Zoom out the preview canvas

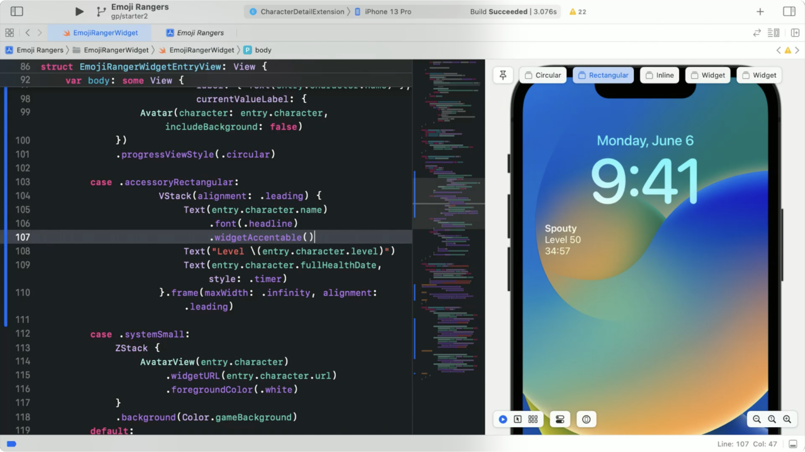point(757,419)
